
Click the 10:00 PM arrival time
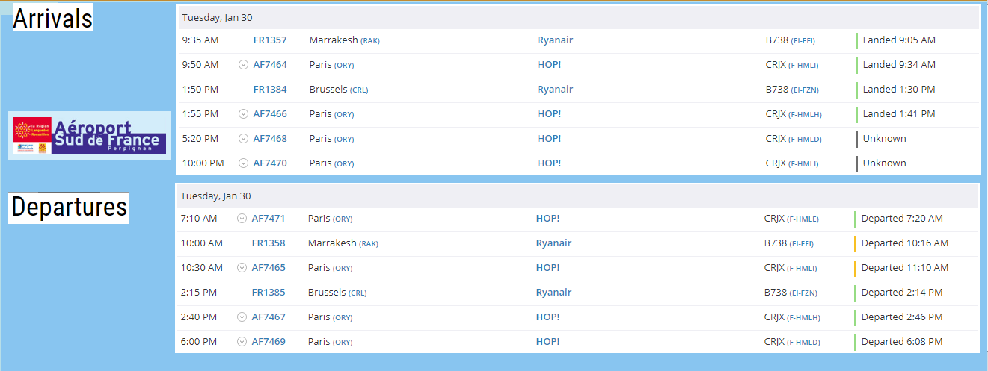203,163
